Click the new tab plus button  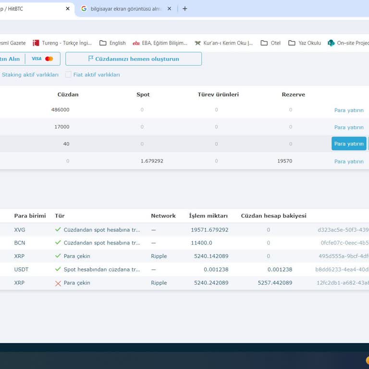185,9
